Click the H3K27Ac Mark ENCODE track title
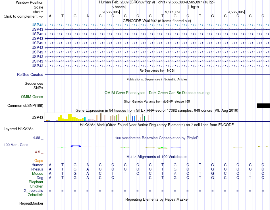Screen dimensions: 270x210 [x=157, y=125]
